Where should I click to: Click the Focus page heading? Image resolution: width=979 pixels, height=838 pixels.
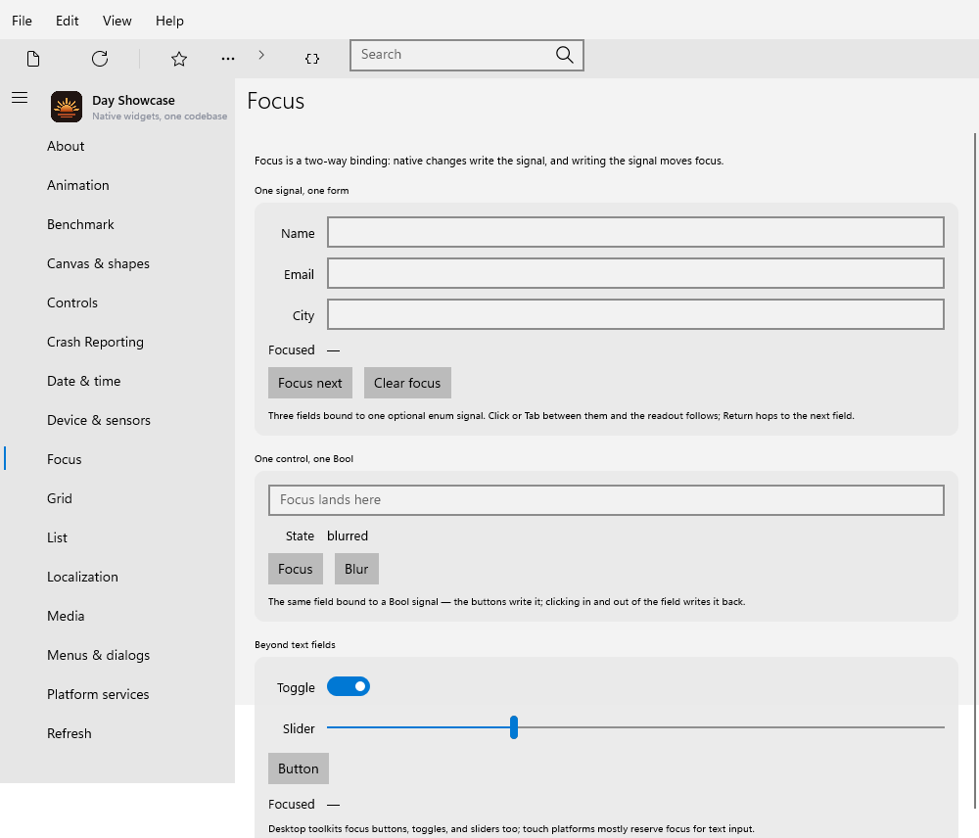pyautogui.click(x=276, y=101)
